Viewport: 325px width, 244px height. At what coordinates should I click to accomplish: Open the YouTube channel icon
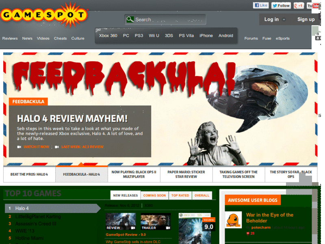point(313,6)
